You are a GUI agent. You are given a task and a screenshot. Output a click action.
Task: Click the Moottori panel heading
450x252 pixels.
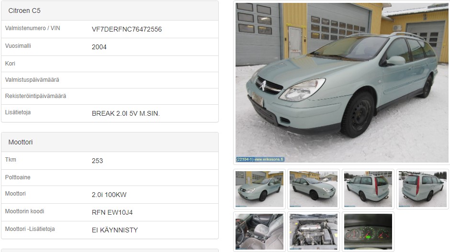21,142
